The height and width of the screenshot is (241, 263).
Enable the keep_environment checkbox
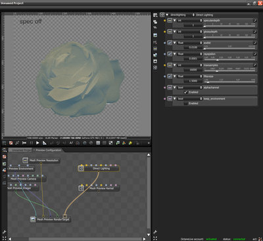(x=185, y=103)
